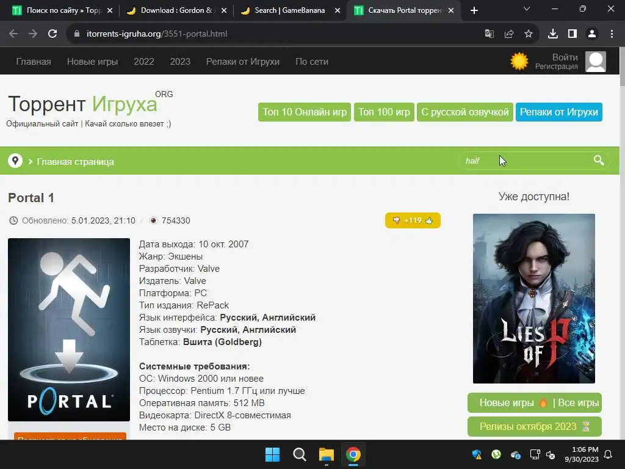Image resolution: width=625 pixels, height=469 pixels.
Task: Open a new browser tab
Action: 474,10
